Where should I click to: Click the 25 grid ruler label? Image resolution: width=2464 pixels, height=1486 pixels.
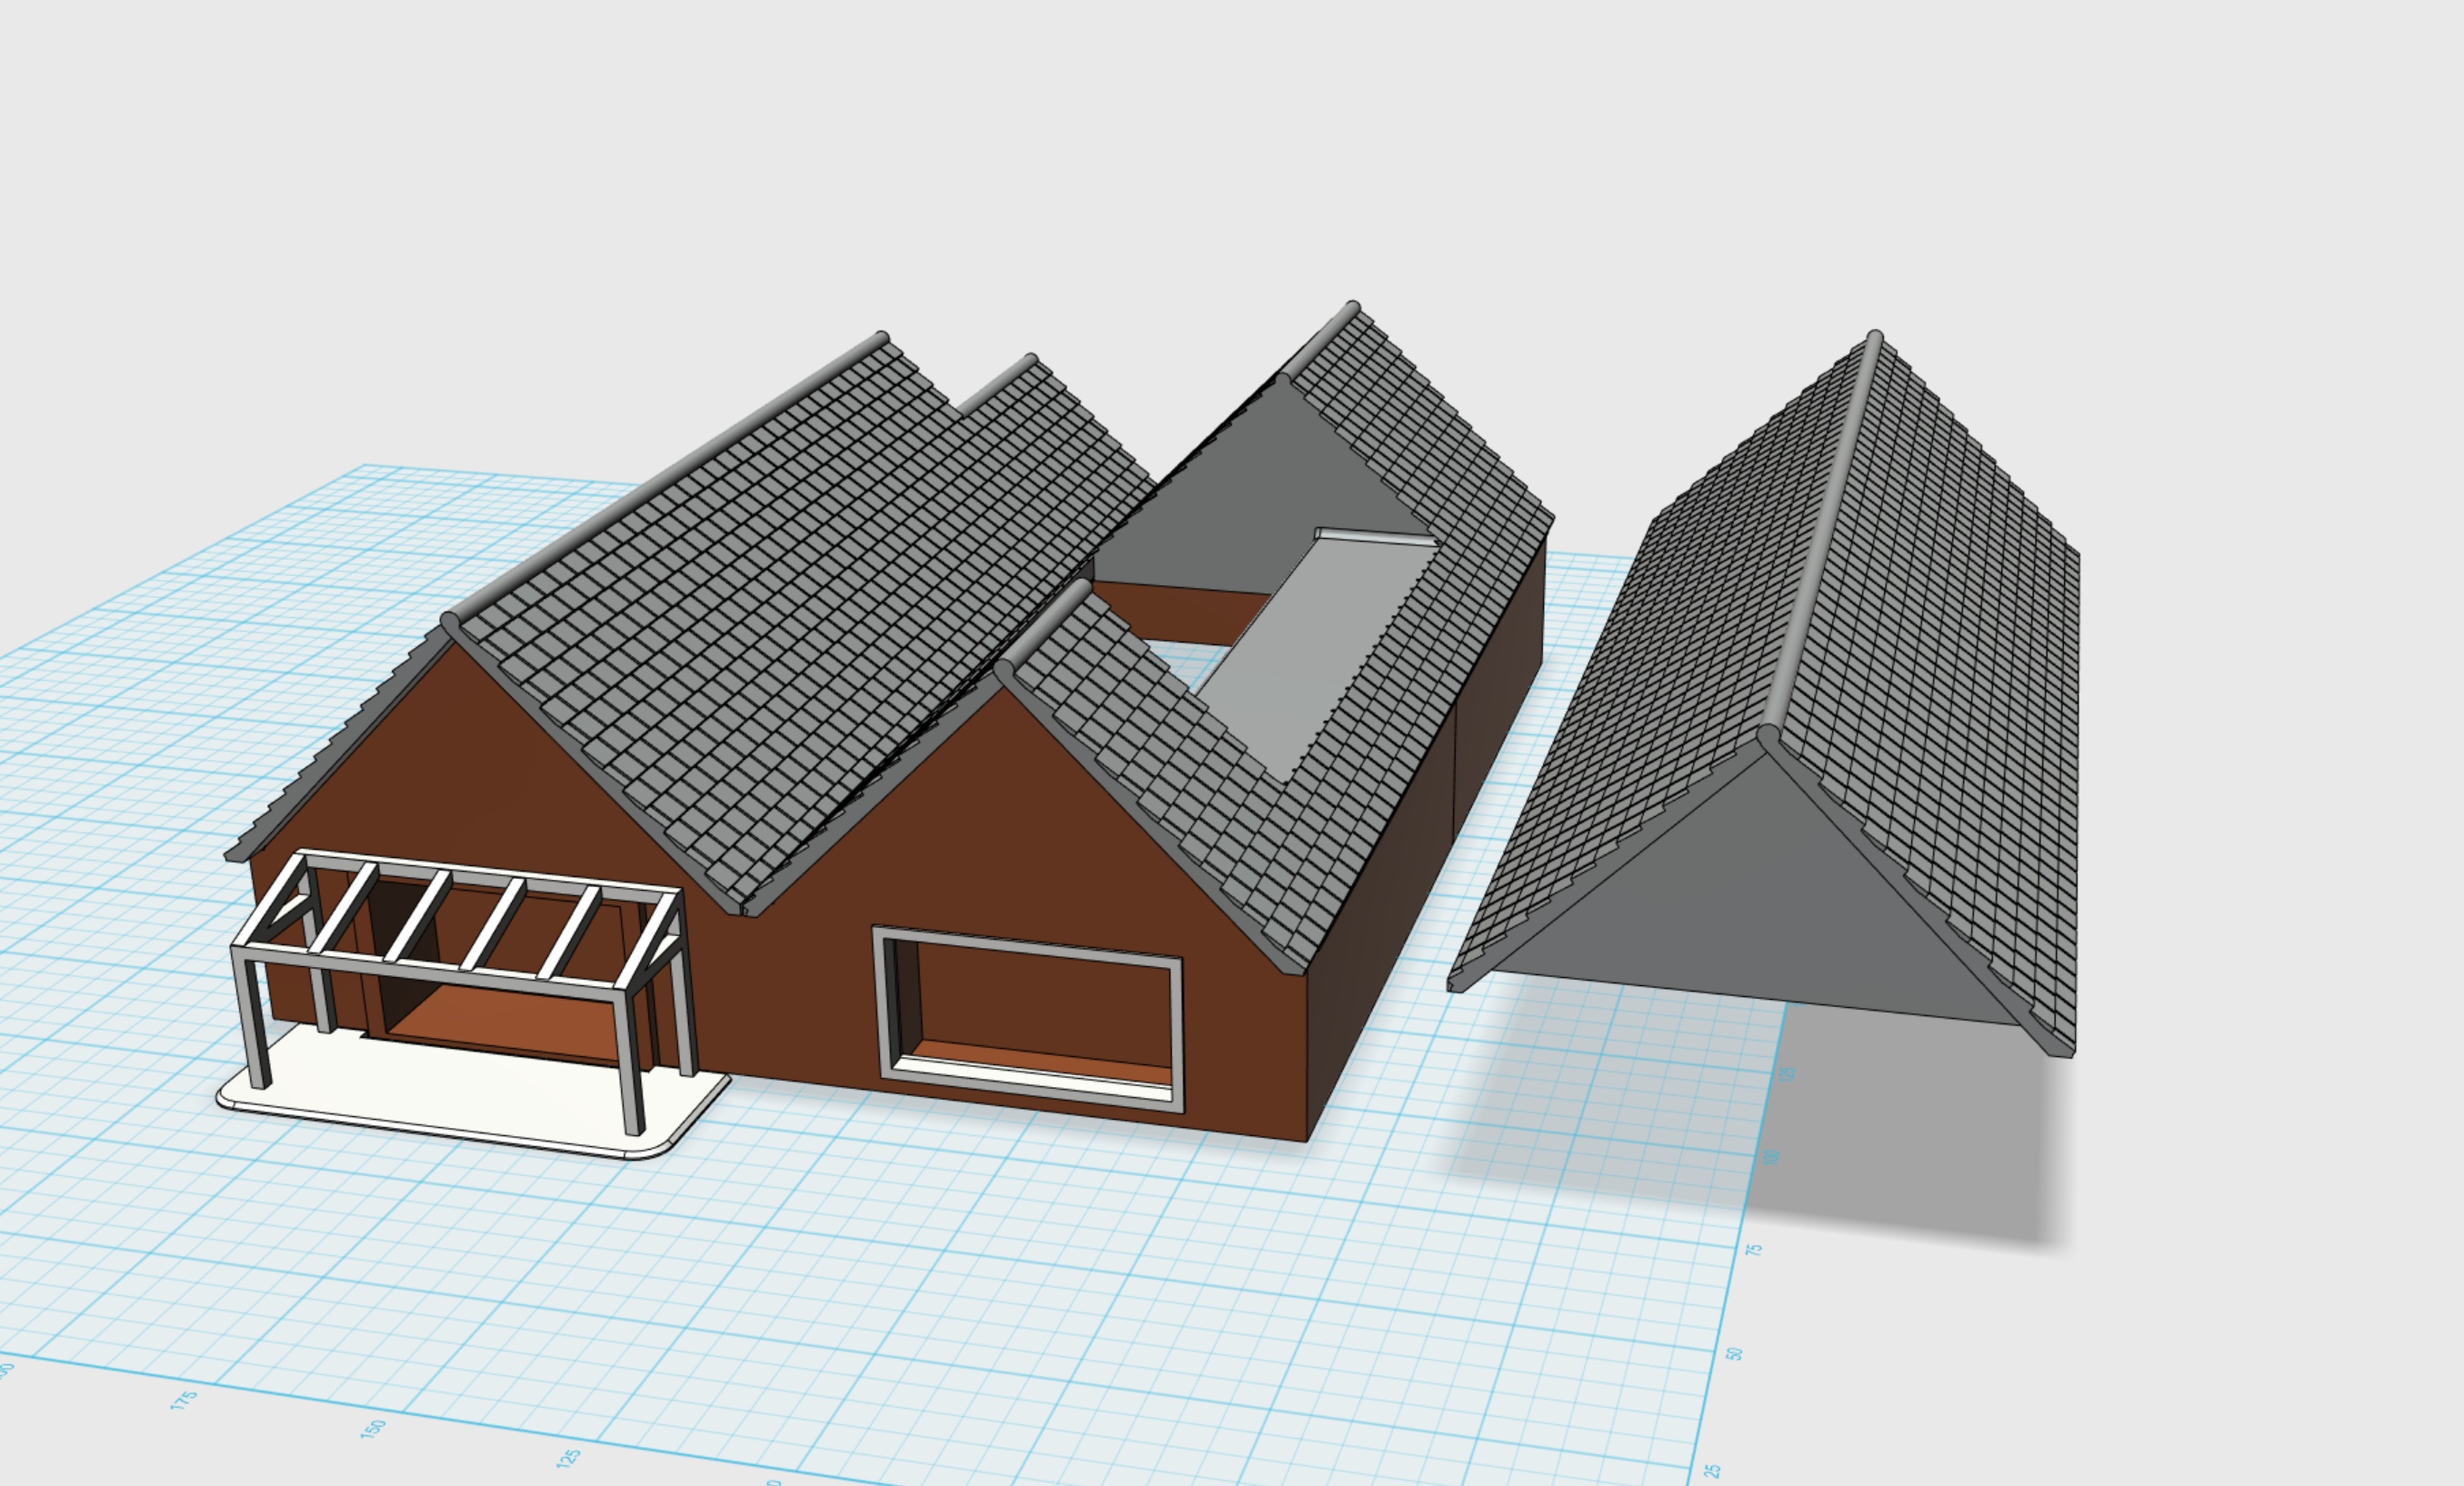[x=1713, y=1472]
